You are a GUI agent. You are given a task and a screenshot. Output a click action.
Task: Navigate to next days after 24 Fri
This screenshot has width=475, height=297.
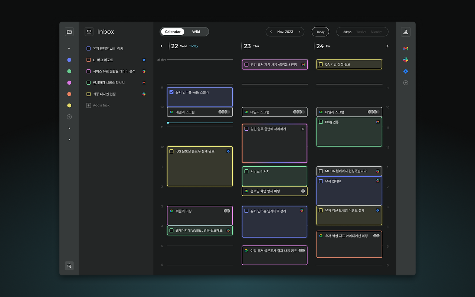pos(387,46)
